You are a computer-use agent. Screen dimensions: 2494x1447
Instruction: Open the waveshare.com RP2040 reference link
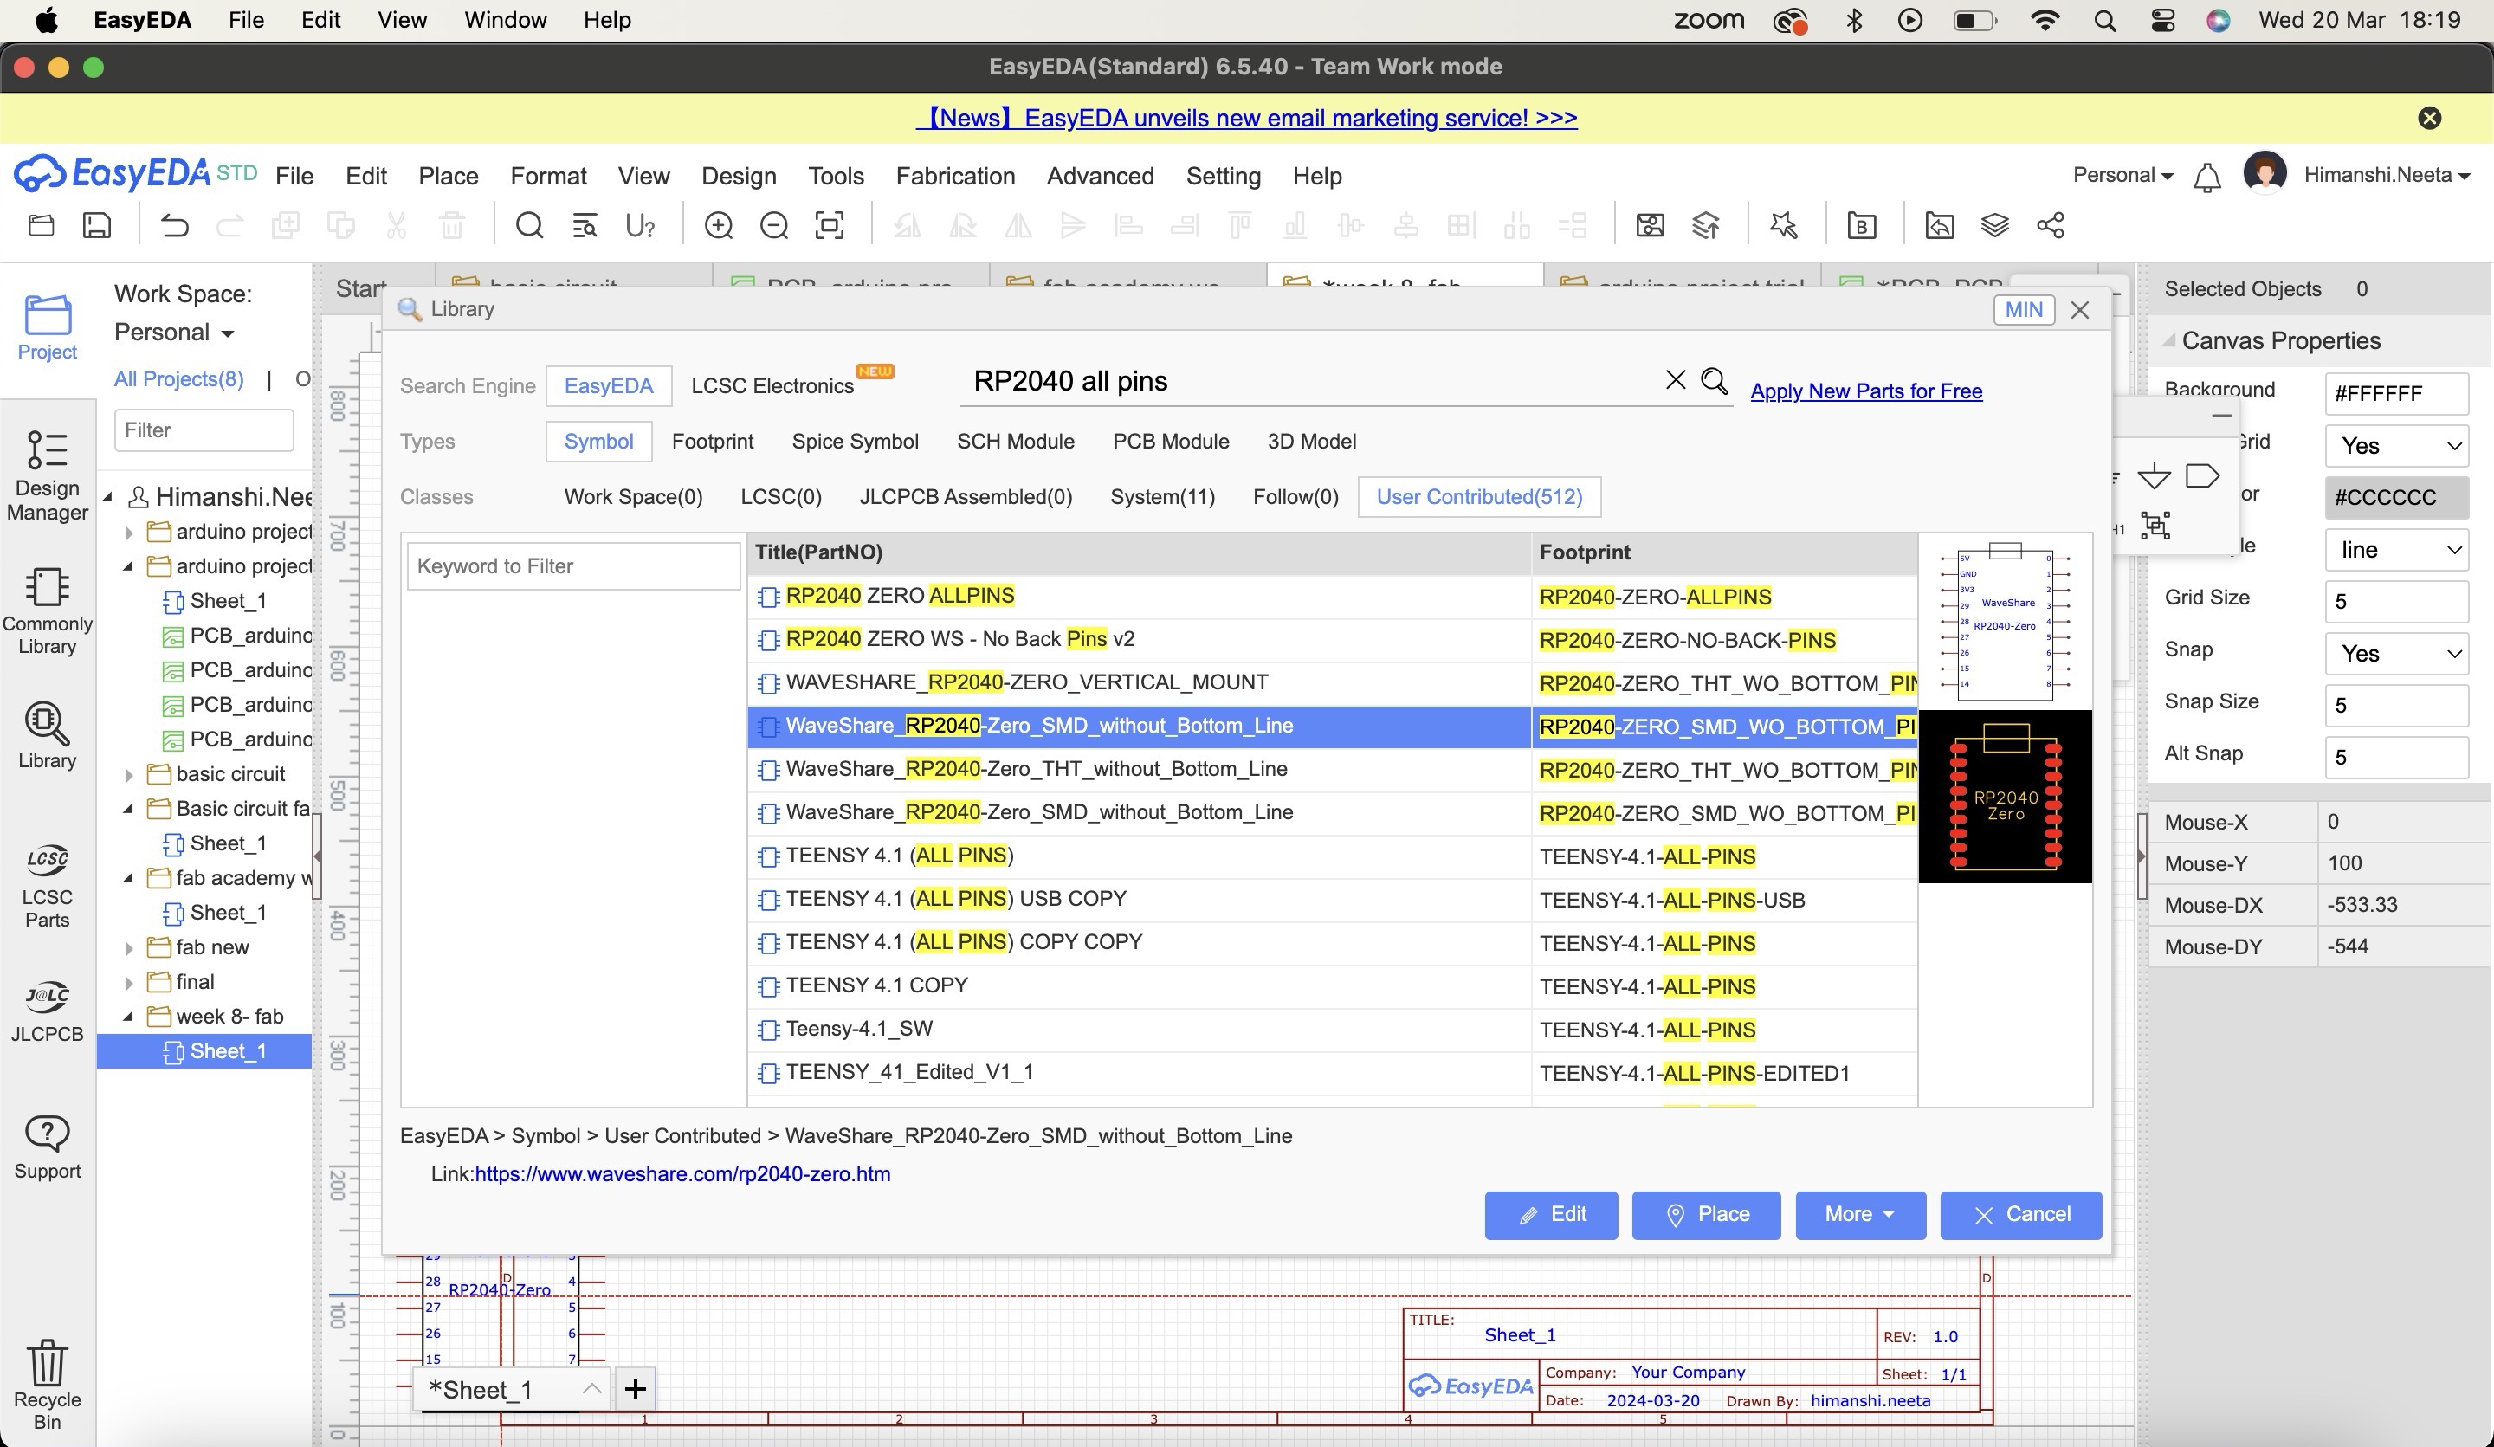coord(682,1173)
